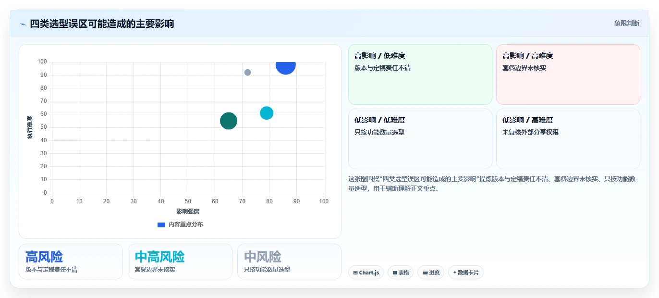Click the 象限判断 label in header
This screenshot has width=659, height=298.
(x=626, y=23)
